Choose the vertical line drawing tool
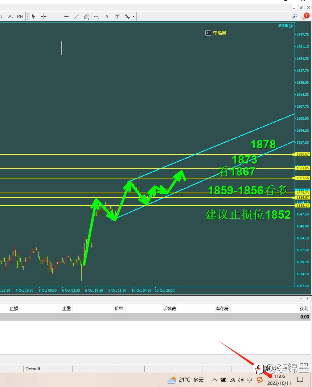 [56, 17]
